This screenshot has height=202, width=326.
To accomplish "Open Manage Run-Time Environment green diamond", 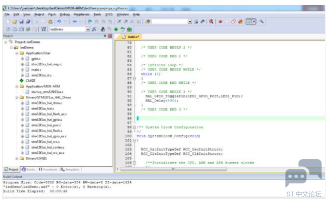I will tap(116, 30).
